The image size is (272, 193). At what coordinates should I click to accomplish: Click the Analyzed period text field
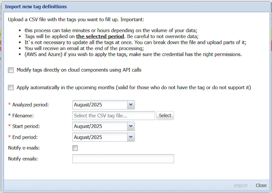(x=100, y=105)
